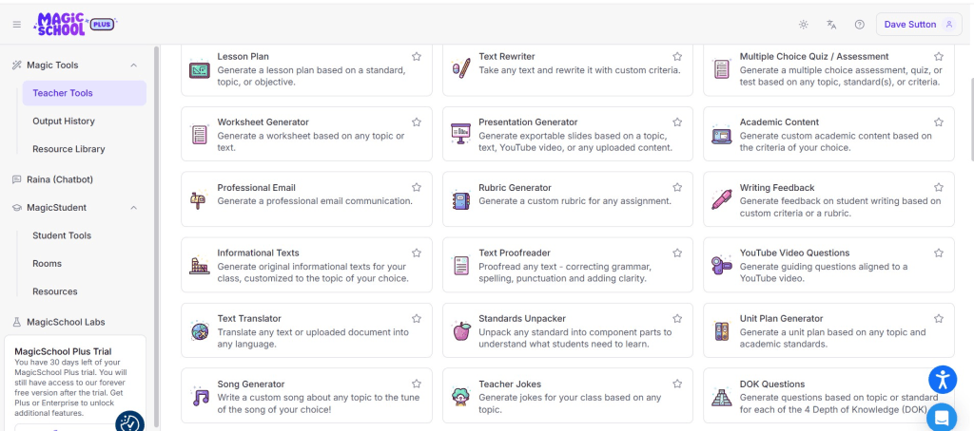Star the Text Rewriter tool
The width and height of the screenshot is (974, 431).
(677, 57)
